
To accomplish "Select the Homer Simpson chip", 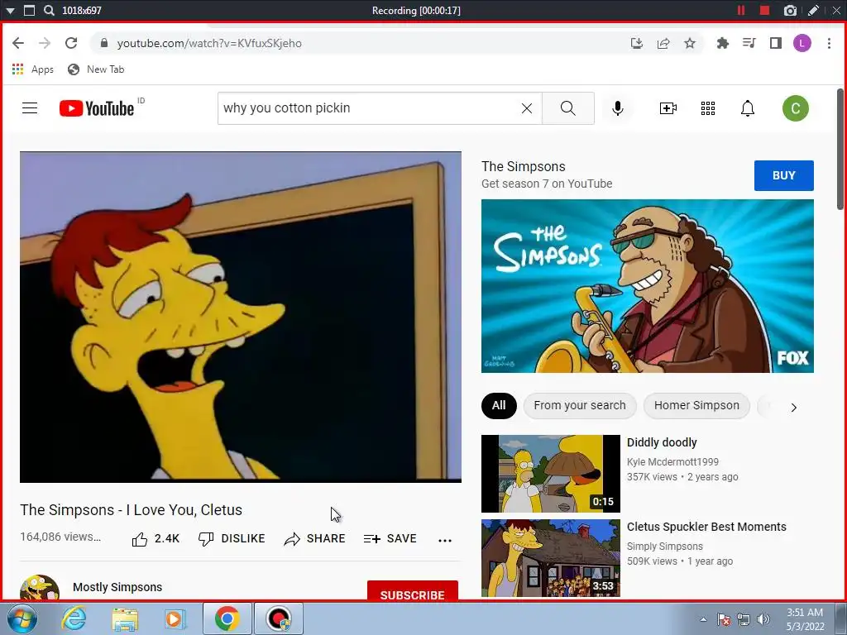I will click(x=696, y=405).
